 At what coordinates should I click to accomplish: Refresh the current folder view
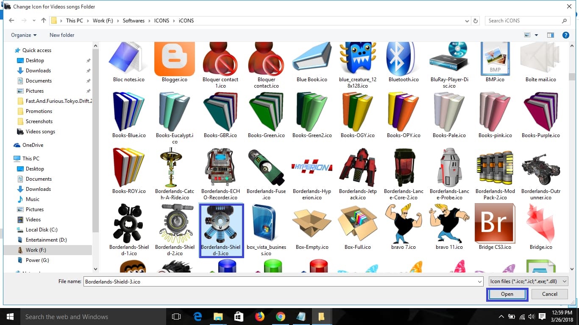click(475, 20)
